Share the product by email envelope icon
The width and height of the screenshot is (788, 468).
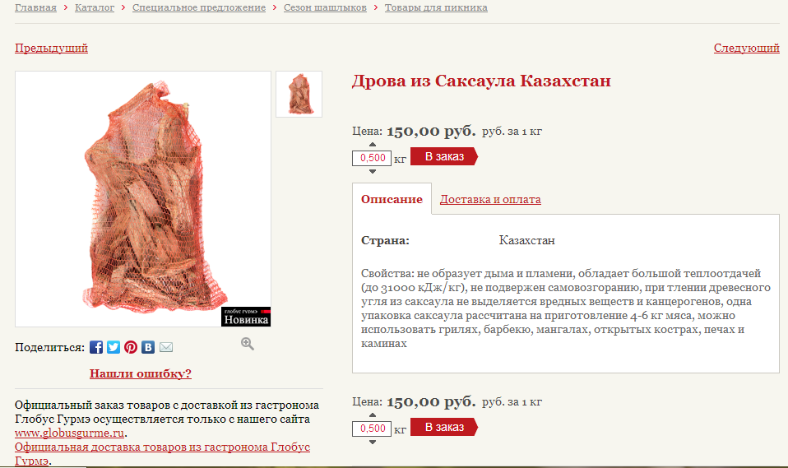(x=166, y=347)
